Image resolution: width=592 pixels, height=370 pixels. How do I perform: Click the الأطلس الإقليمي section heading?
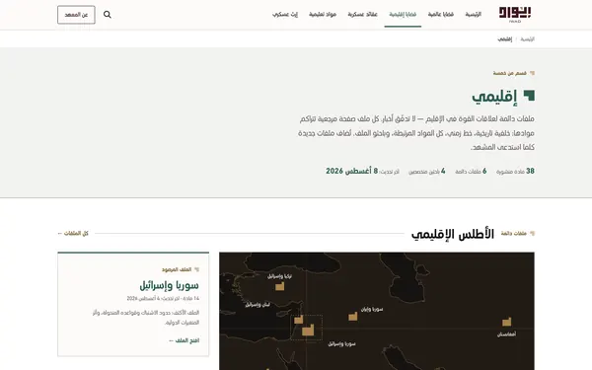(453, 234)
